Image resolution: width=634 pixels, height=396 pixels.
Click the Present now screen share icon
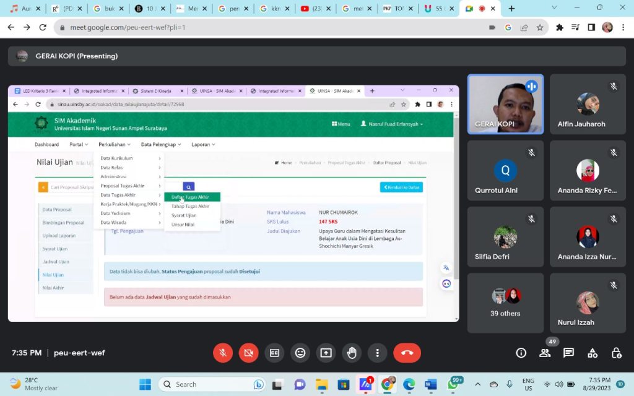point(326,353)
